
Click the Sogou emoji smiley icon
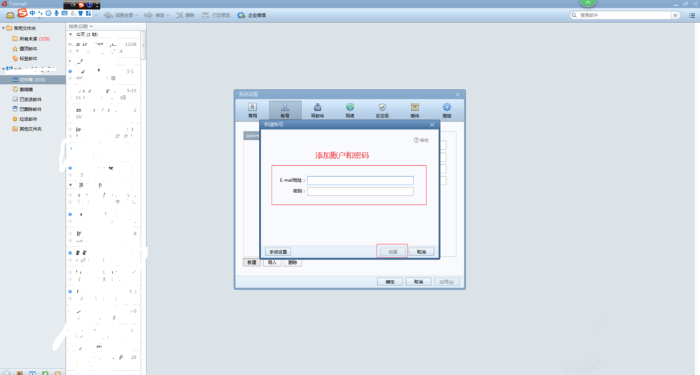(x=48, y=13)
